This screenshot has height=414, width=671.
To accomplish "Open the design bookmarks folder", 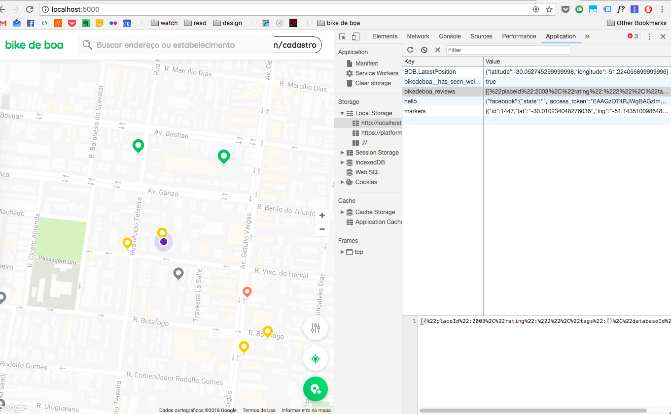I will [227, 23].
